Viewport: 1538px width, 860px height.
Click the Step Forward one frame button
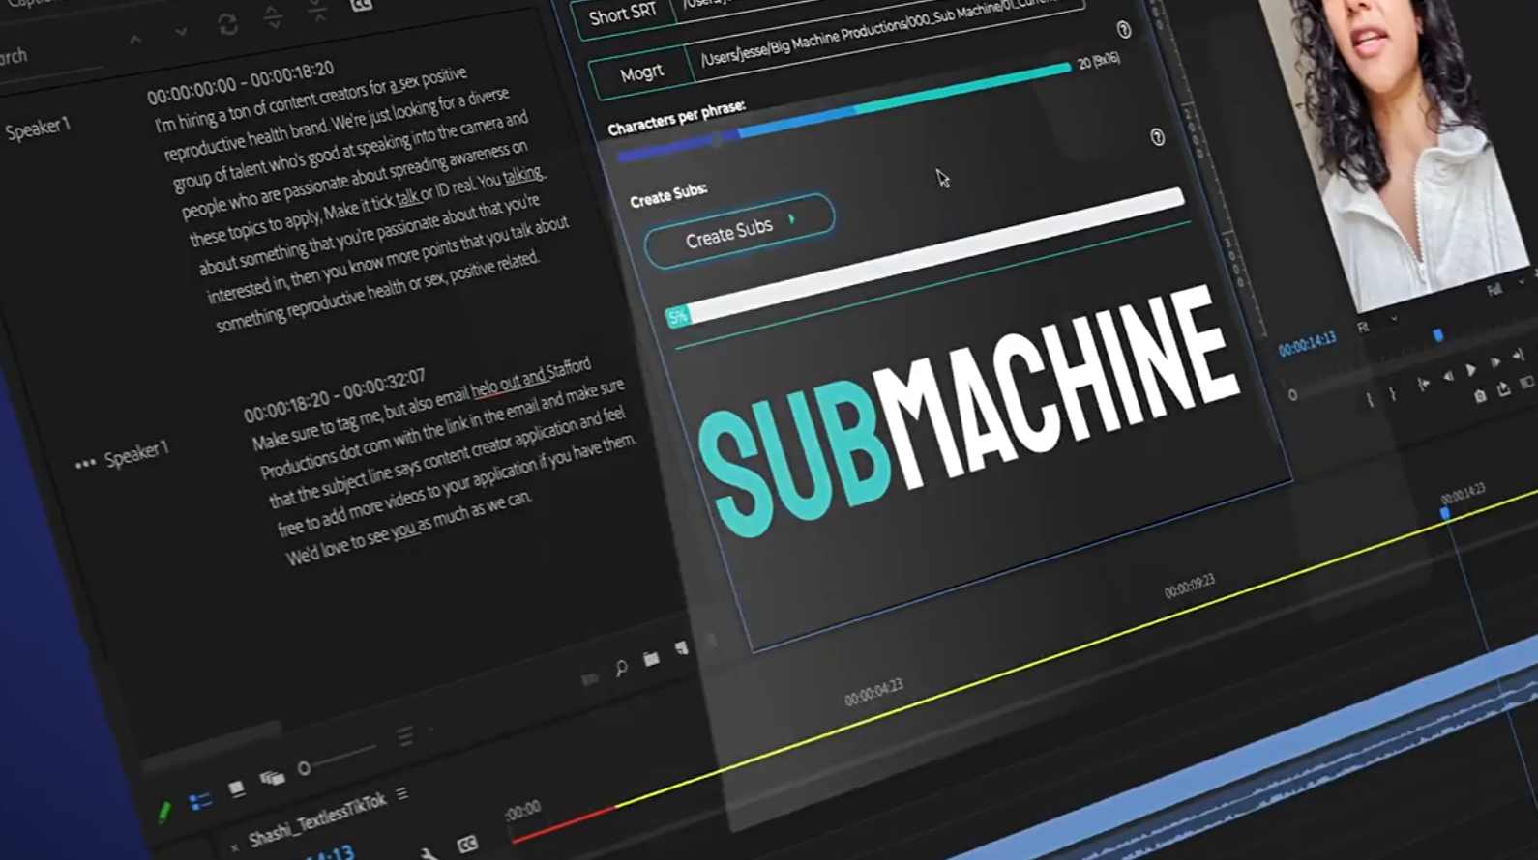click(1495, 362)
